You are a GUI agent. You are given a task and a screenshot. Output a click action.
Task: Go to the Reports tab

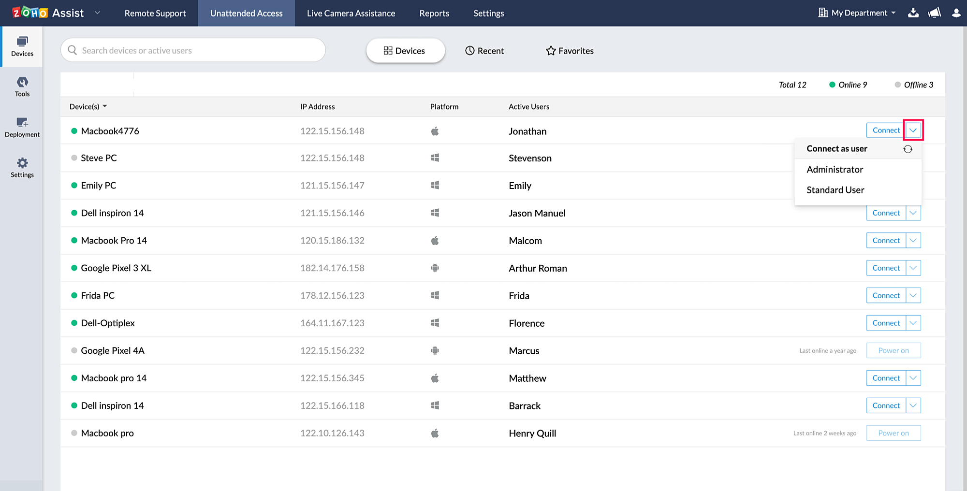434,14
